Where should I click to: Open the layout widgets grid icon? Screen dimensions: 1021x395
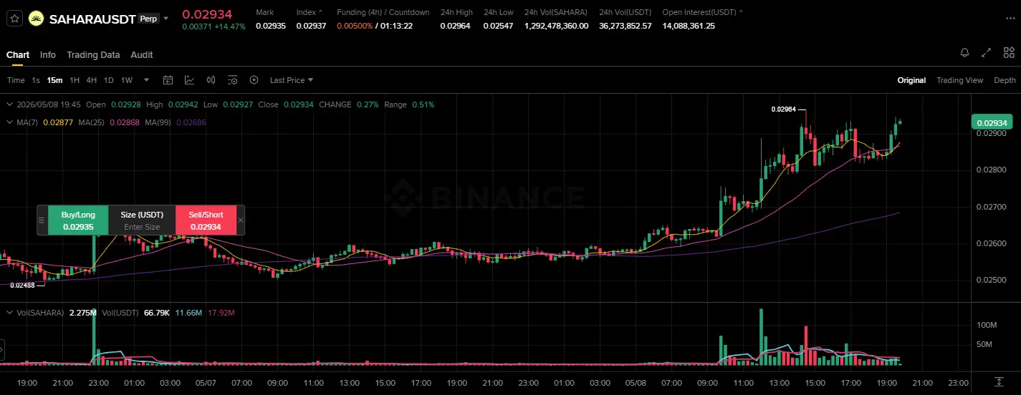(x=1009, y=53)
